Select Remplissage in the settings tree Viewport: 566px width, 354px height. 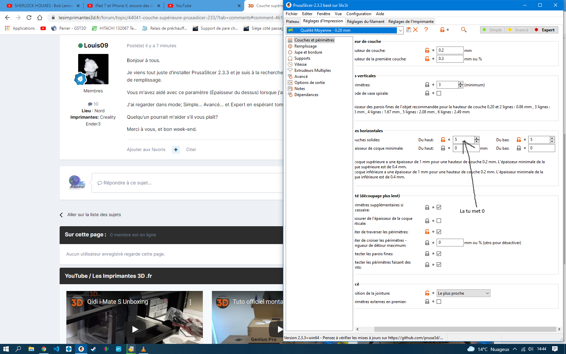click(x=305, y=46)
